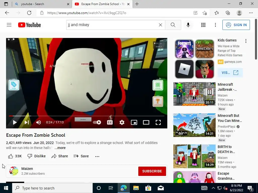Viewport: 258px width, 193px height.
Task: Open Kids Games ad options menu
Action: [246, 41]
